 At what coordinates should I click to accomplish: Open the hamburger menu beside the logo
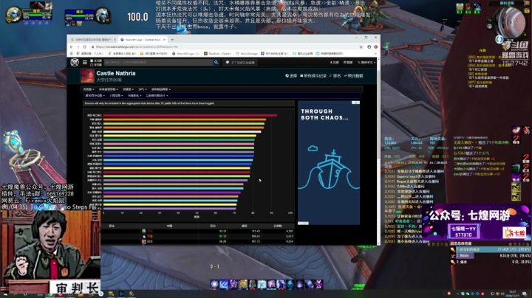(85, 62)
